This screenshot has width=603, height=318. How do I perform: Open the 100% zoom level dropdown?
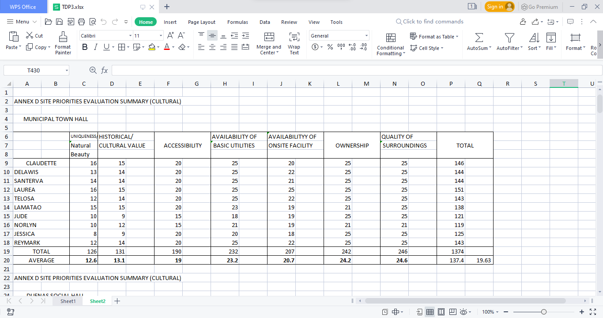pyautogui.click(x=497, y=312)
